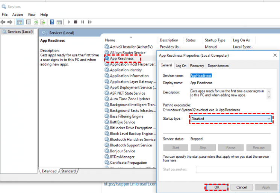Screen dimensions: 280x193
Task: Switch to the Recovery tab
Action: 197,66
